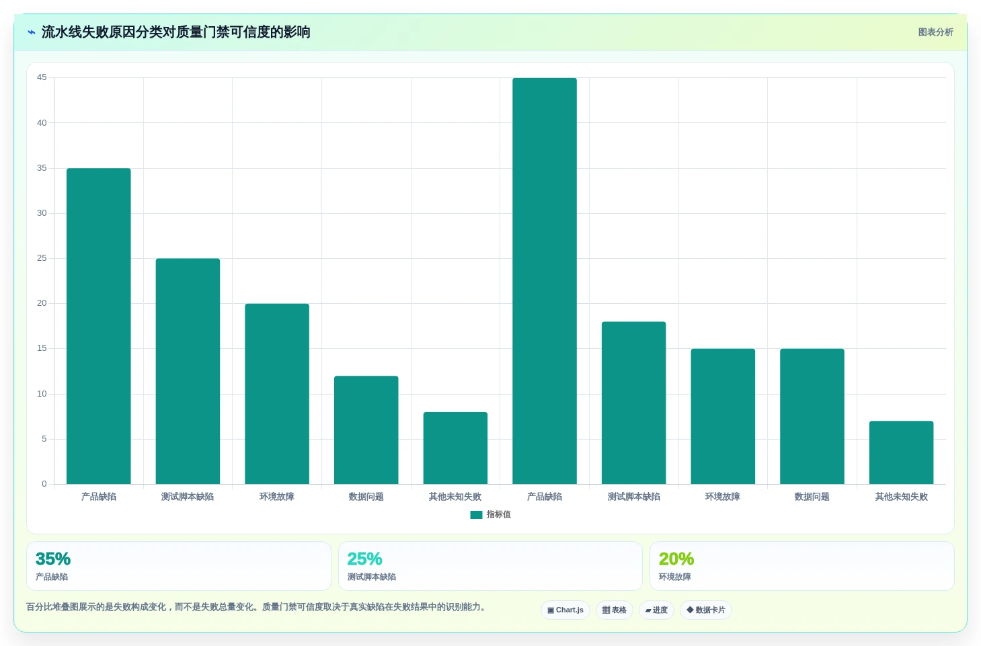Click the chart title 流水线失败原因分类对质量门禁可信度的影响
Viewport: 981px width, 646px height.
pyautogui.click(x=175, y=32)
